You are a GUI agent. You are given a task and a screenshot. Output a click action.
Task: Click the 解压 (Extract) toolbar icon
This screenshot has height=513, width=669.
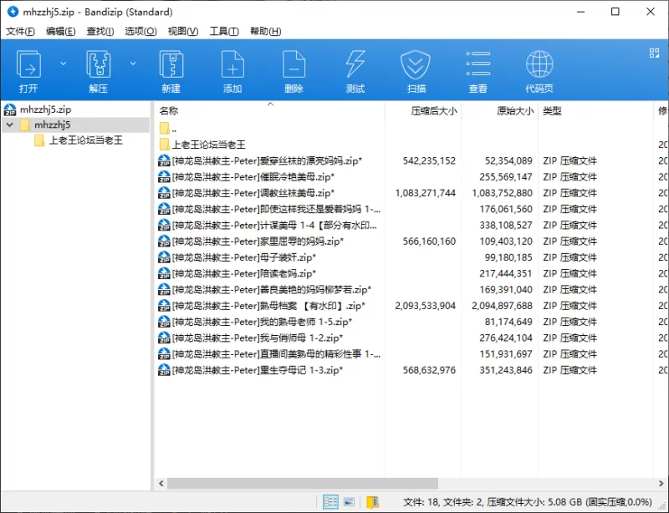point(99,65)
